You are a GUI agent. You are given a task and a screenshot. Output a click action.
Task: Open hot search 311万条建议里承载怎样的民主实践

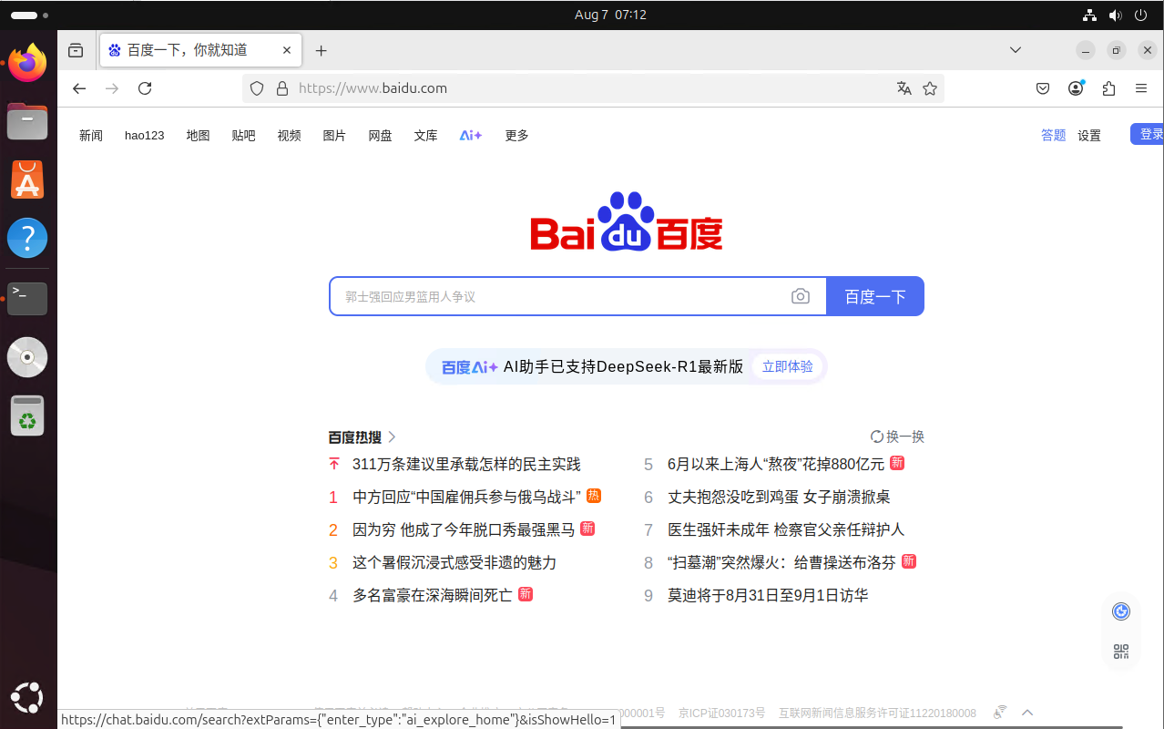466,464
